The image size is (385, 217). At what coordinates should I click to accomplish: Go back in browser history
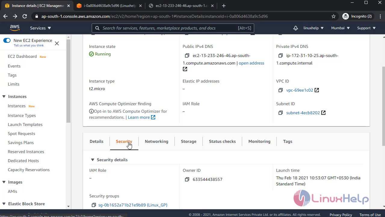(x=5, y=16)
